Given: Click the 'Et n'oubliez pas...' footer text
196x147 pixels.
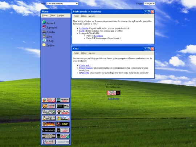Looking at the screenshot, I should [x=114, y=87].
